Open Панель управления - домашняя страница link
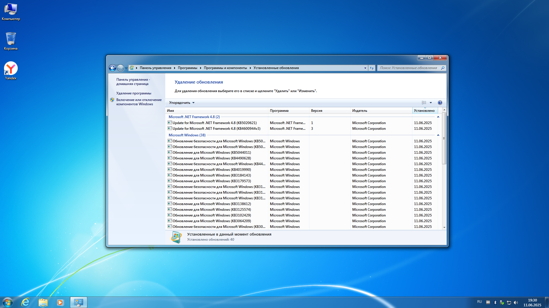Viewport: 549px width, 308px height. pyautogui.click(x=133, y=82)
